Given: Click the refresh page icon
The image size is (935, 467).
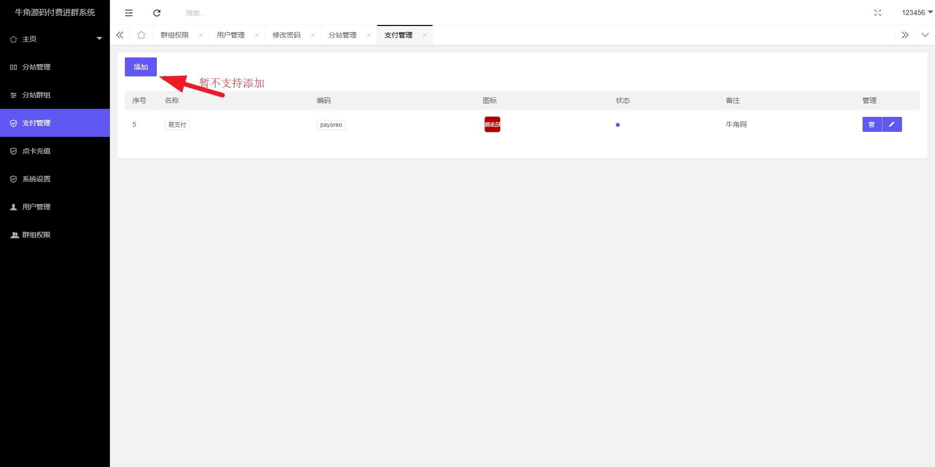Looking at the screenshot, I should [157, 13].
